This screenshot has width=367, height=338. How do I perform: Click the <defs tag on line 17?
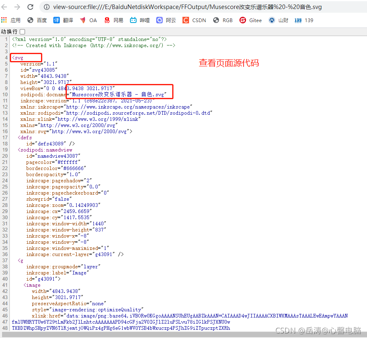25,138
